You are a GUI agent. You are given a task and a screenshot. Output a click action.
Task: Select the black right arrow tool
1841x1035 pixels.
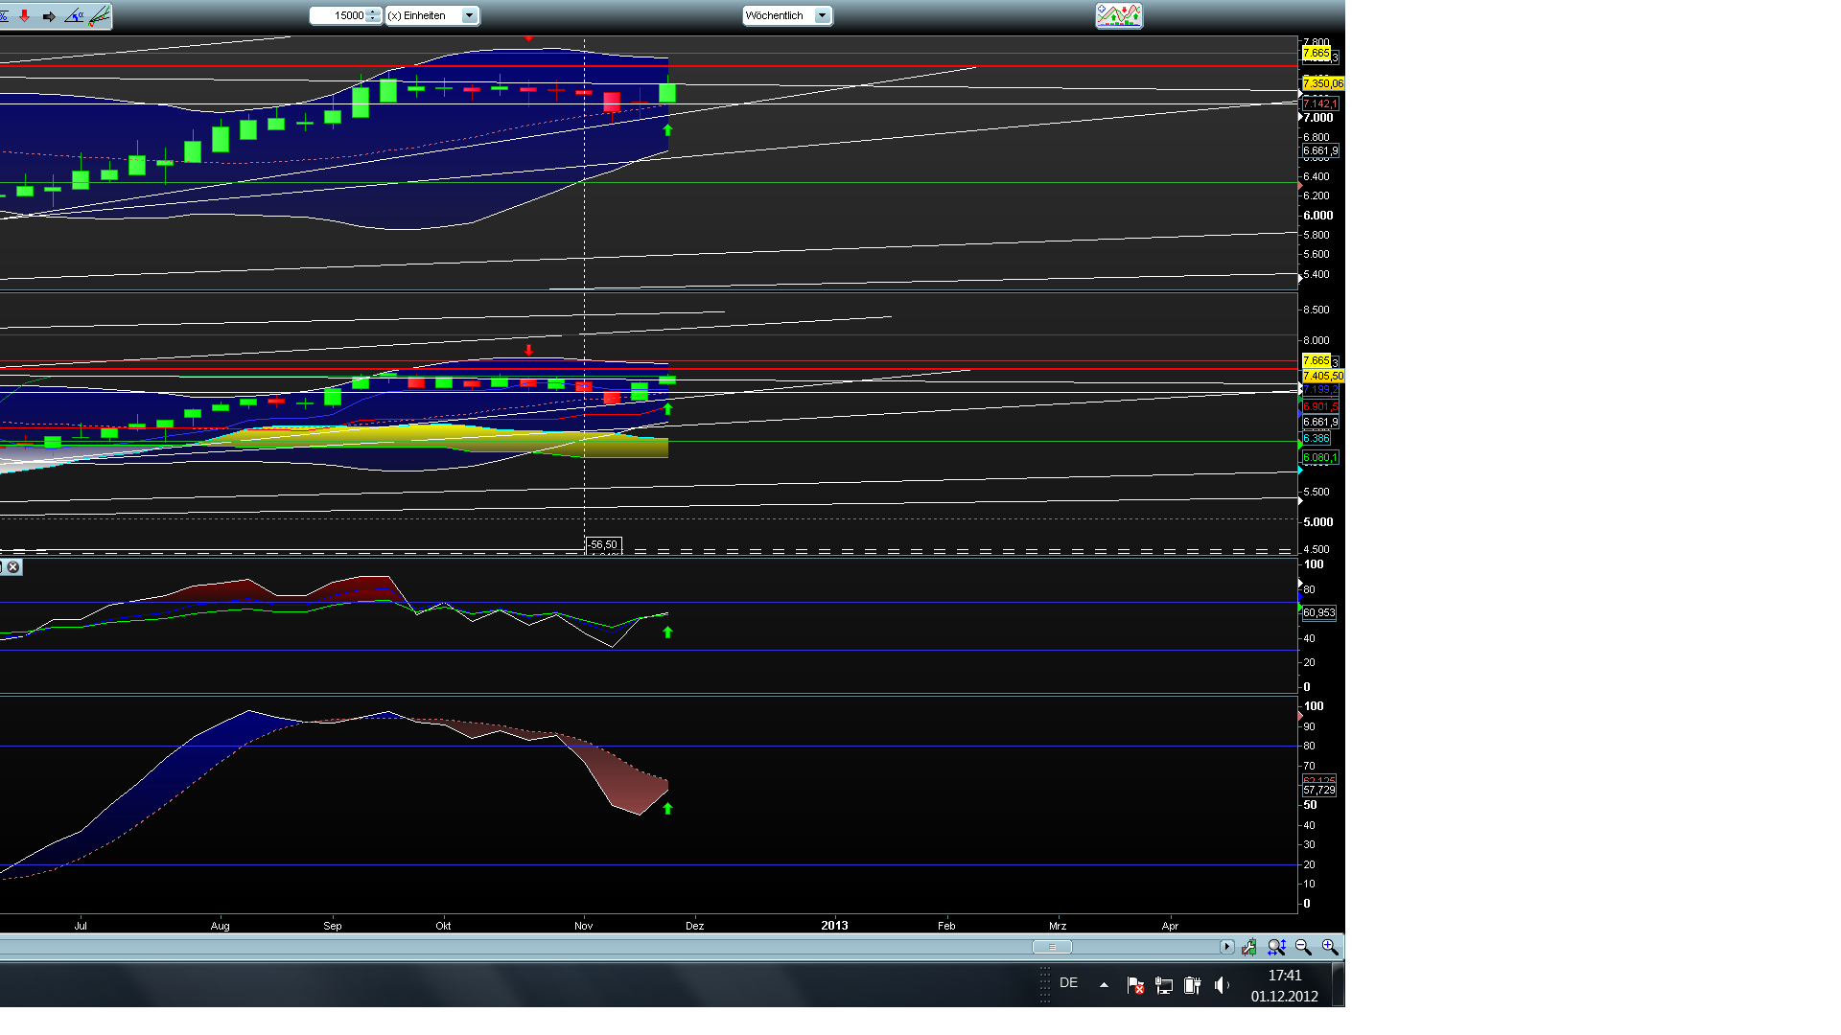[x=49, y=15]
